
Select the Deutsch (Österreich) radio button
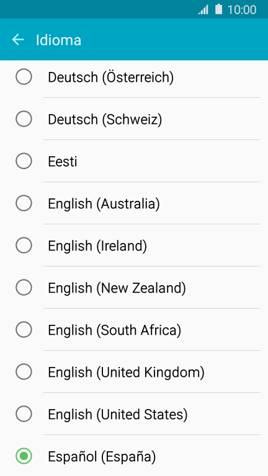click(x=24, y=76)
